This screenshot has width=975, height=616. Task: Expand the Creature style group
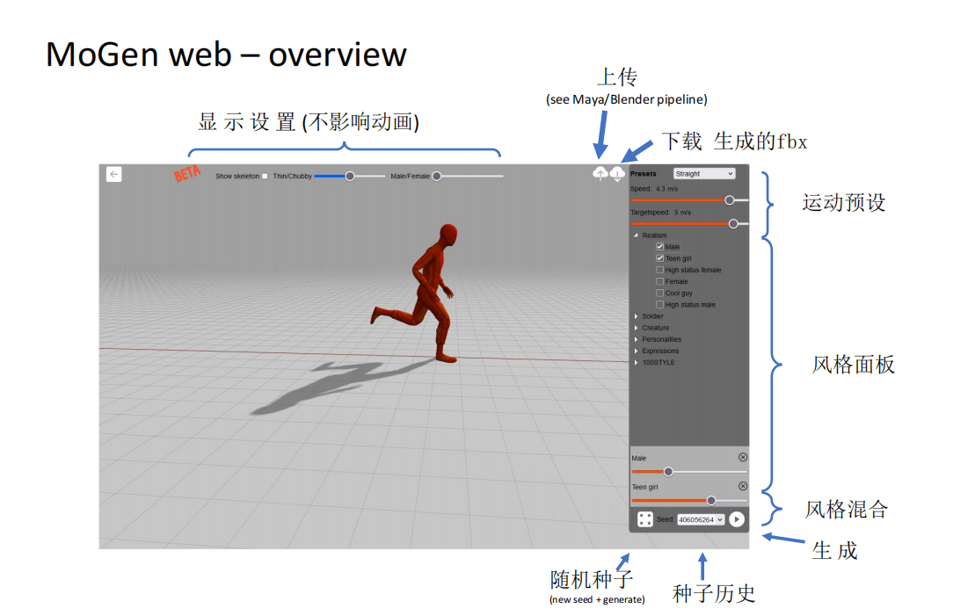(x=637, y=328)
